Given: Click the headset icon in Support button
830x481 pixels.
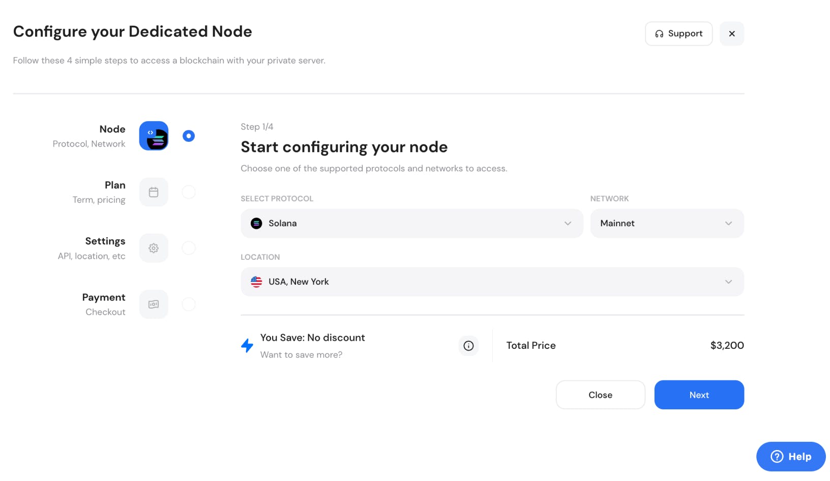Looking at the screenshot, I should point(660,34).
